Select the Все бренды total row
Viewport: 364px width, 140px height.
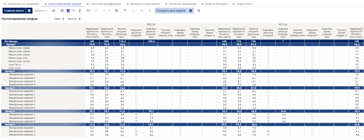click(43, 41)
